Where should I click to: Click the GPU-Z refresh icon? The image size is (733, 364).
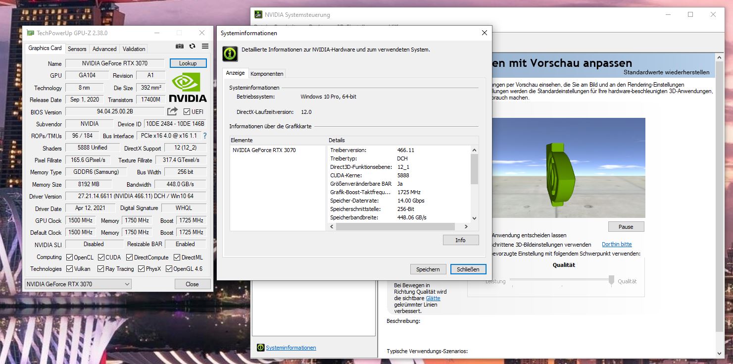point(192,46)
